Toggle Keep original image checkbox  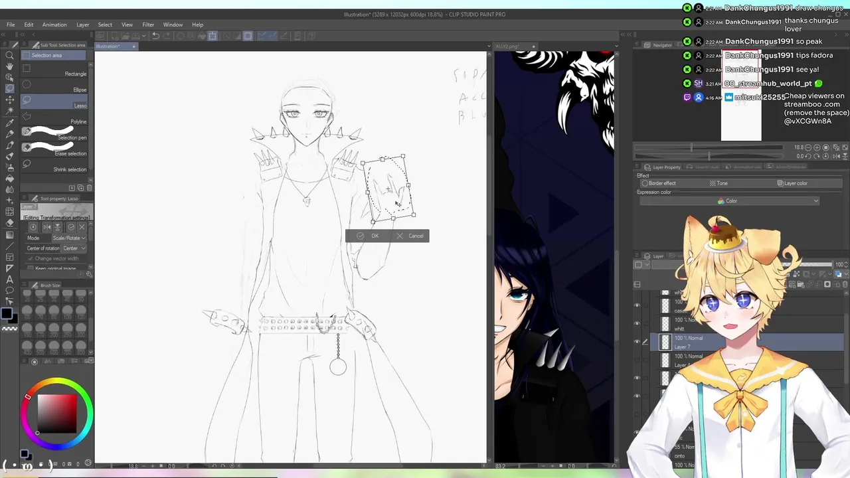(x=31, y=268)
